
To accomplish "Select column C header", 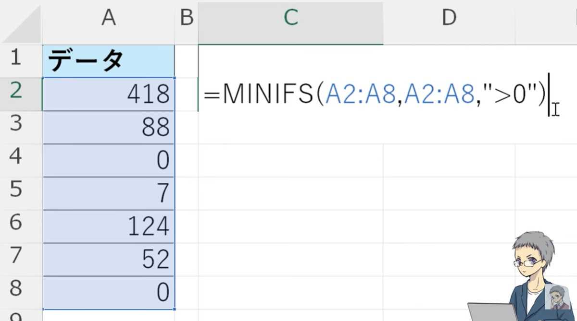I will coord(290,18).
